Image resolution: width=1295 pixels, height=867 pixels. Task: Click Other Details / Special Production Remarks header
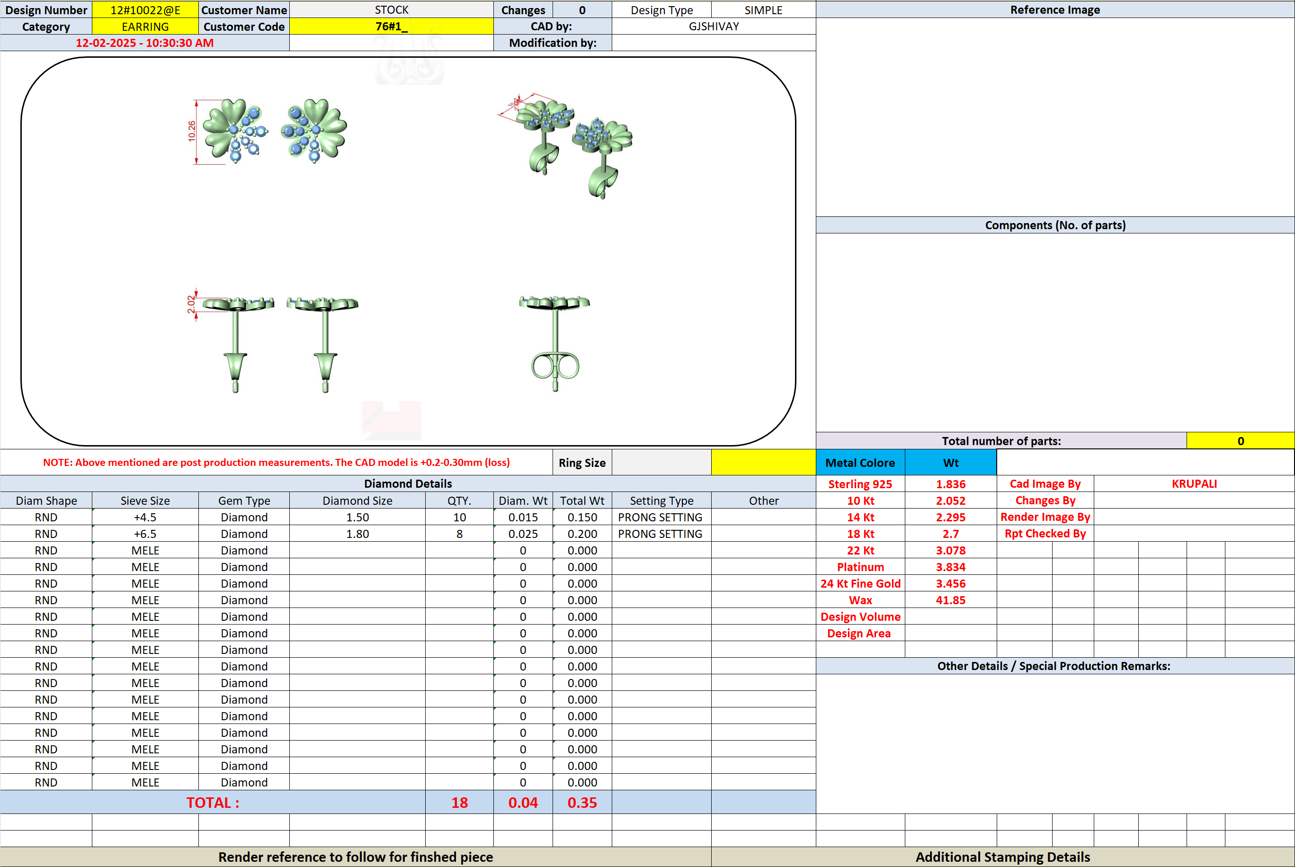click(x=1054, y=666)
